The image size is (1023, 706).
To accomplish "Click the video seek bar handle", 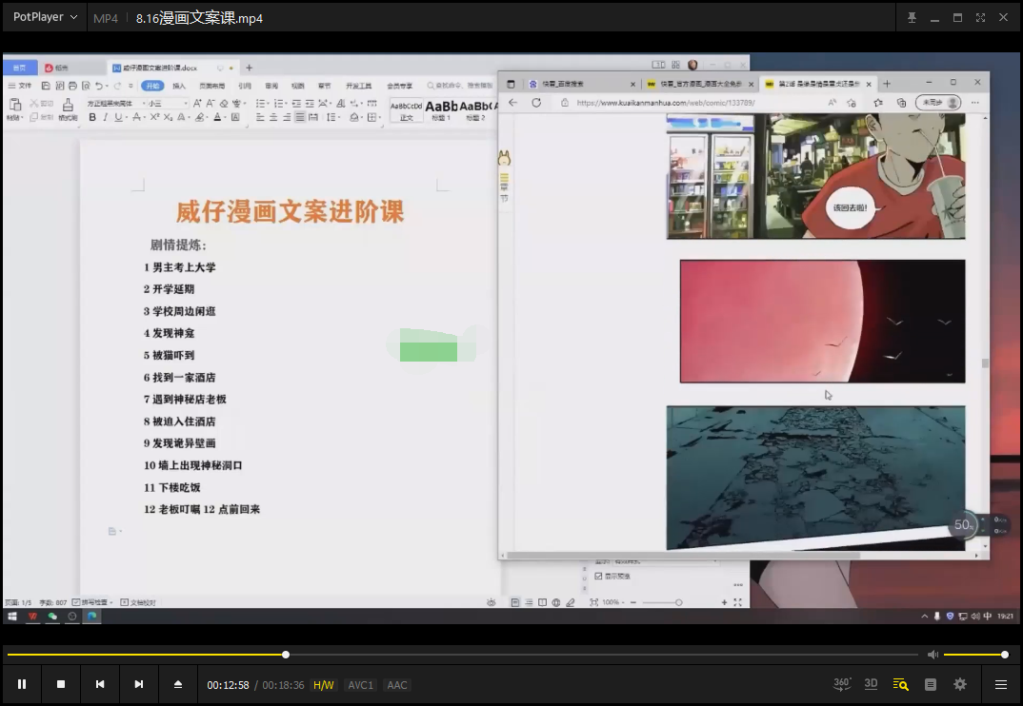I will point(286,655).
